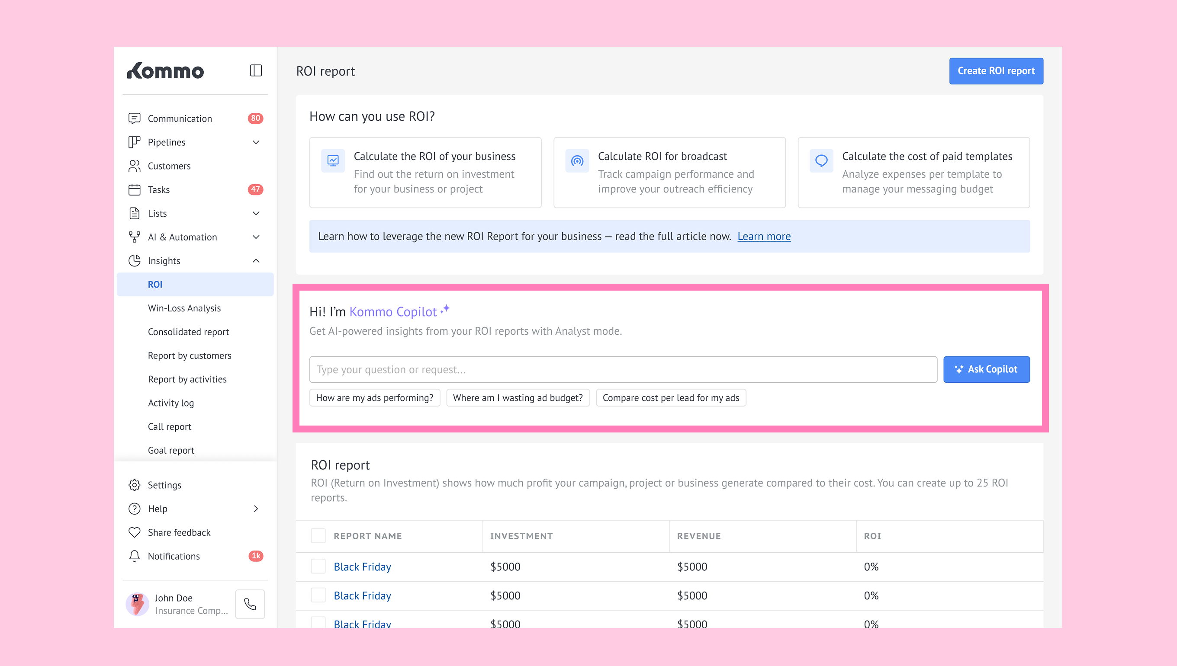The height and width of the screenshot is (666, 1177).
Task: Open Report by customers
Action: pos(190,356)
